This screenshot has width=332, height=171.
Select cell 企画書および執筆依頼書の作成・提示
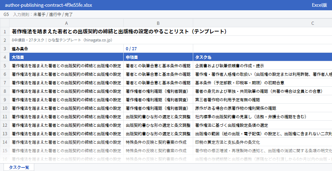tap(262, 66)
